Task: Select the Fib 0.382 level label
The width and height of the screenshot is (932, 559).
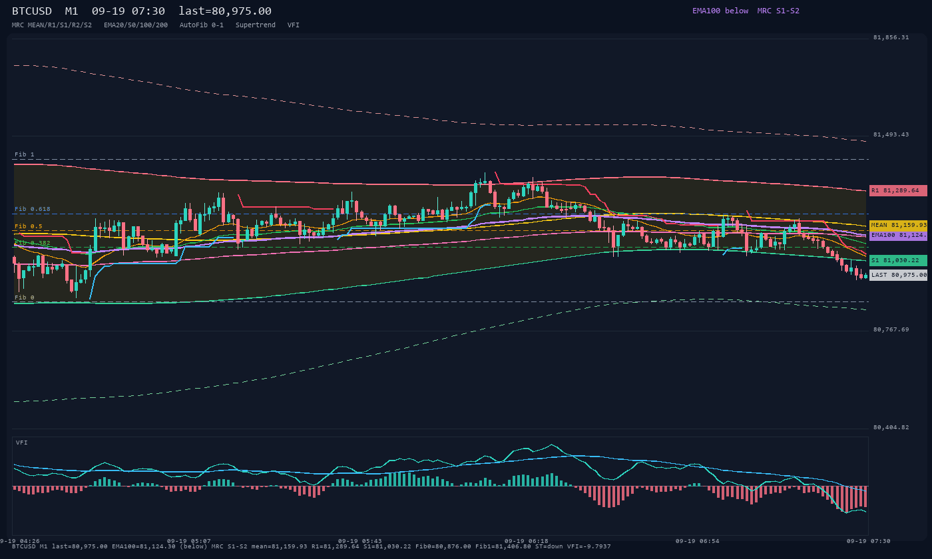Action: pos(33,243)
